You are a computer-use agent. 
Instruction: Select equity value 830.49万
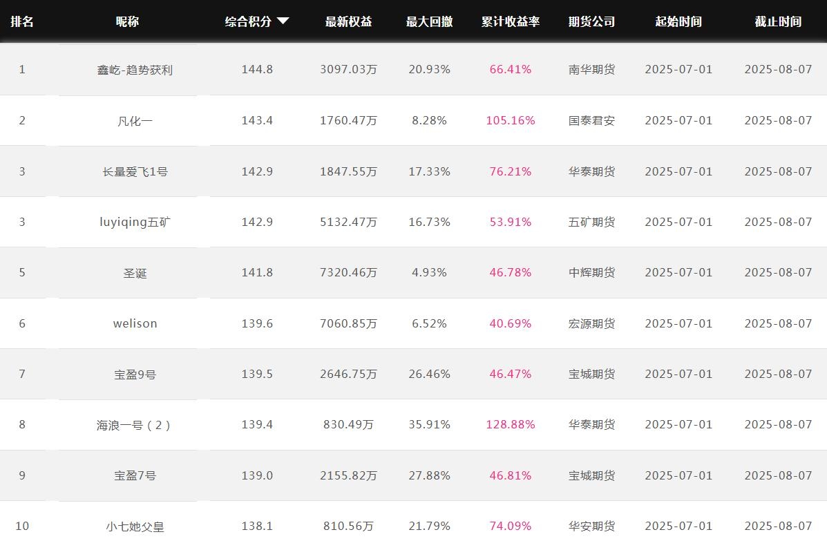[x=349, y=424]
